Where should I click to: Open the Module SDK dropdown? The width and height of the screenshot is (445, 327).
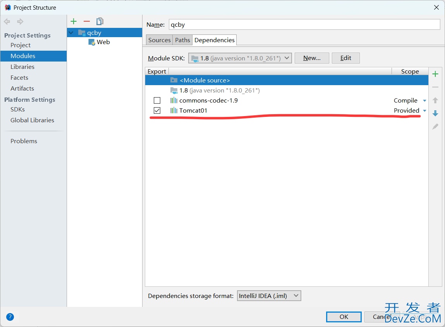(x=240, y=58)
